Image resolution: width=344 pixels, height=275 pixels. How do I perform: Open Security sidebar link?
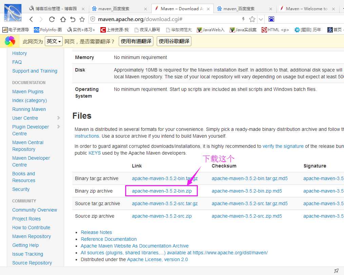pos(21,189)
